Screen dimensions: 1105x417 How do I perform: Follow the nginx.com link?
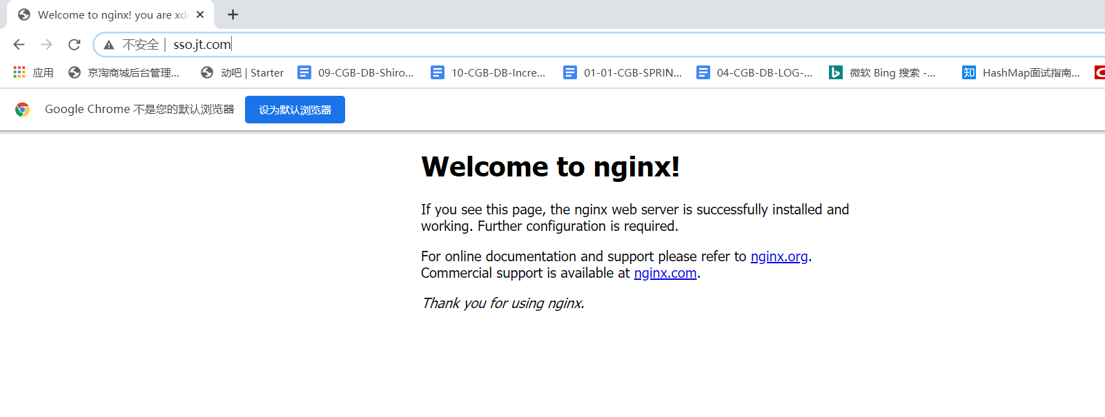[x=665, y=273]
